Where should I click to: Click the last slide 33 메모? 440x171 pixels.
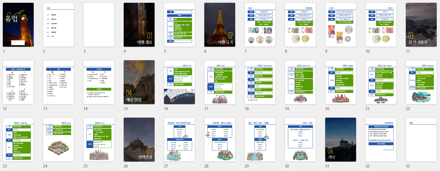421,140
